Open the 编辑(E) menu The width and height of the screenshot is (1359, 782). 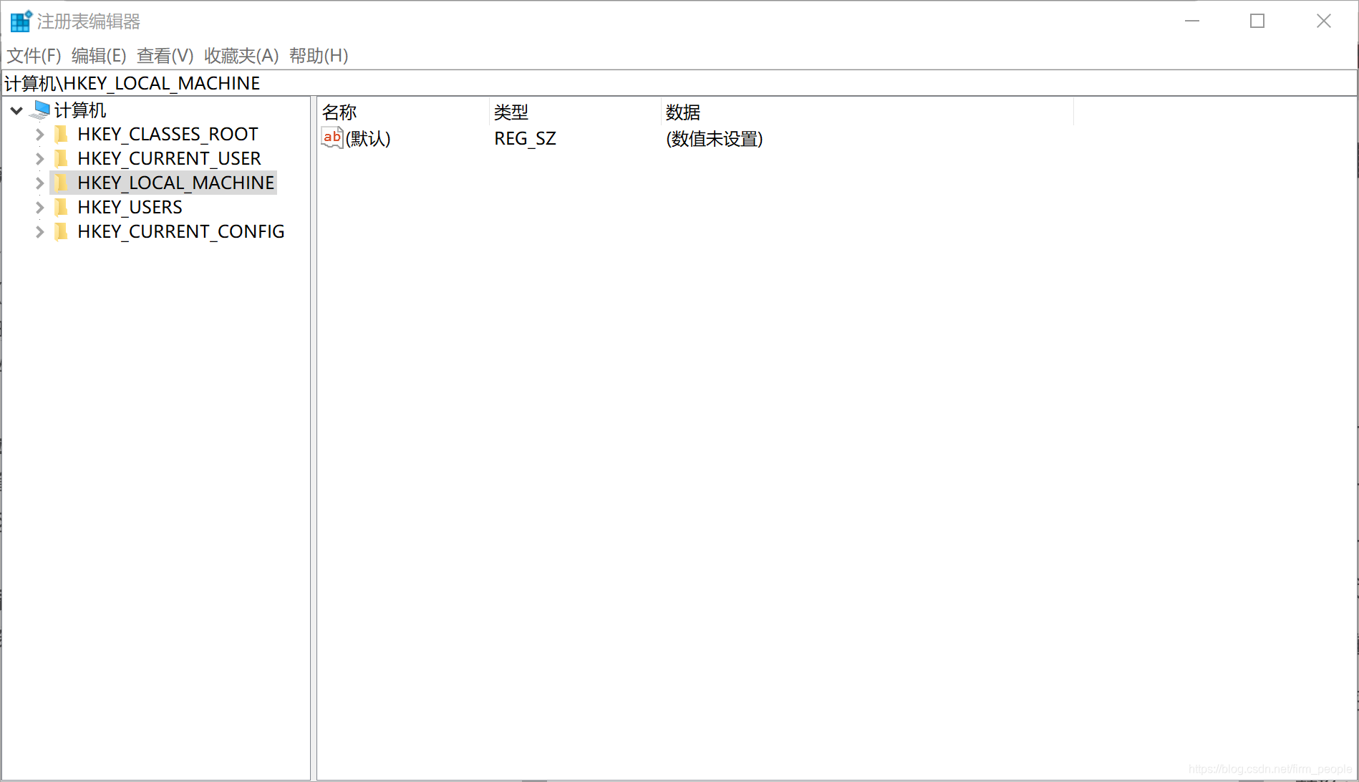click(x=99, y=56)
